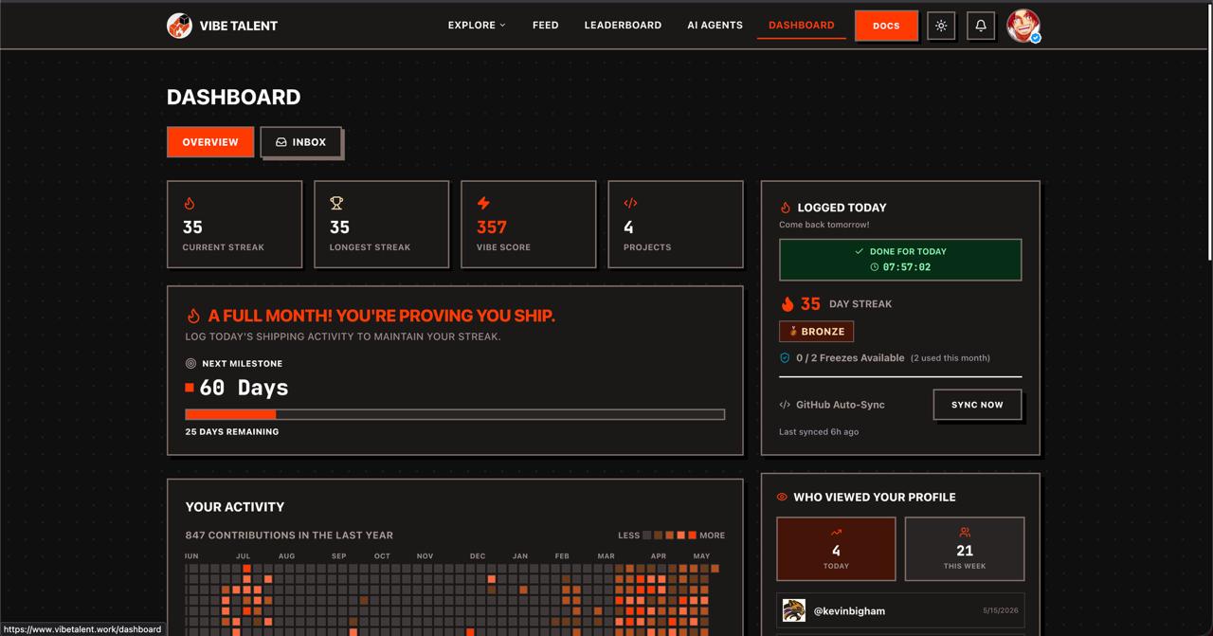Click the 60 Days milestone progress bar
Image resolution: width=1213 pixels, height=636 pixels.
point(455,414)
